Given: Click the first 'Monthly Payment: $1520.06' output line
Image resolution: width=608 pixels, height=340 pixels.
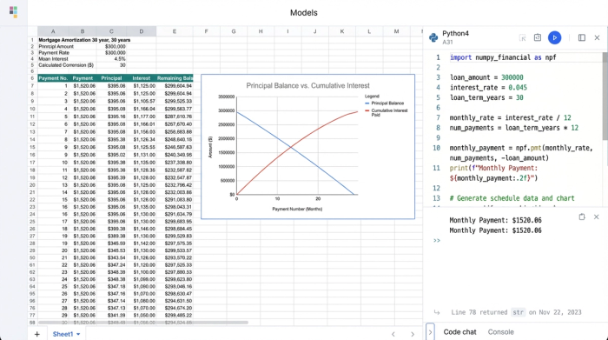Looking at the screenshot, I should click(x=495, y=221).
